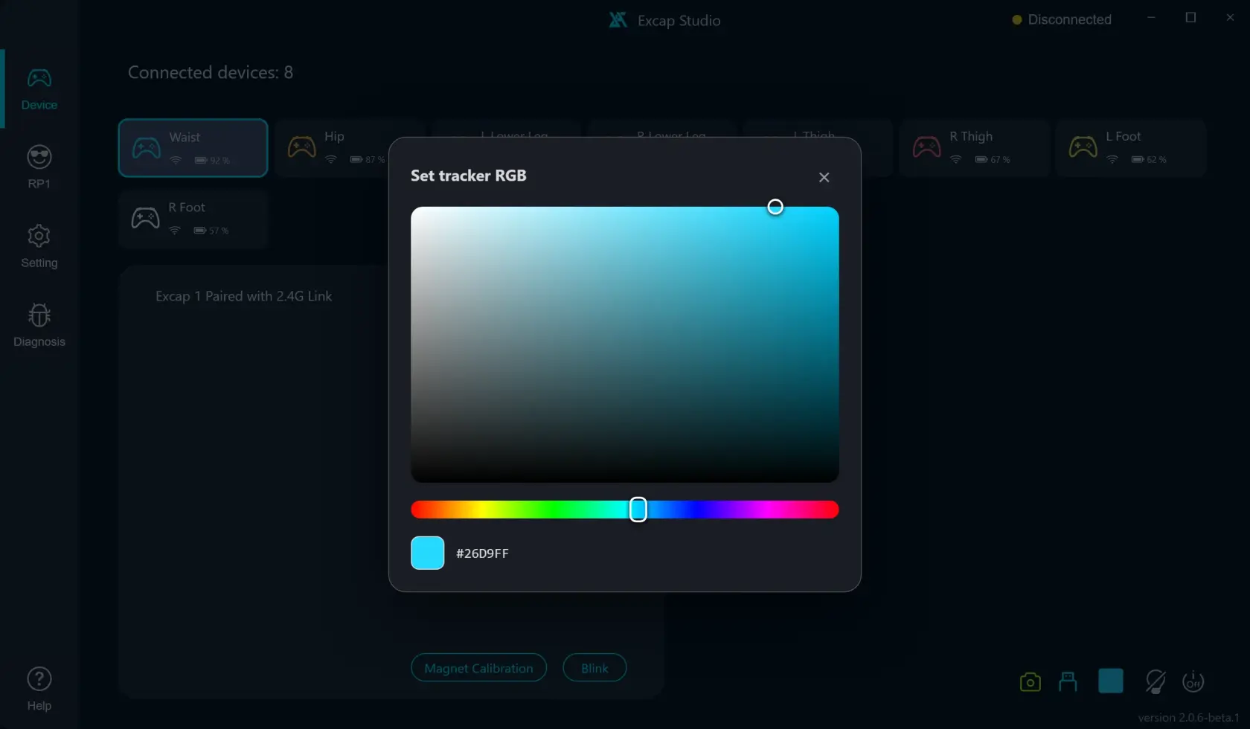Select the Hip tracker card

332,147
